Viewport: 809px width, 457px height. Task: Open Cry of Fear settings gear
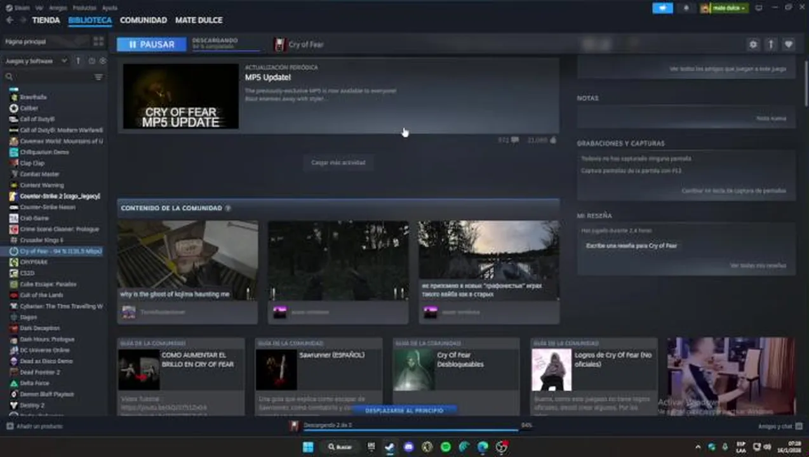753,44
